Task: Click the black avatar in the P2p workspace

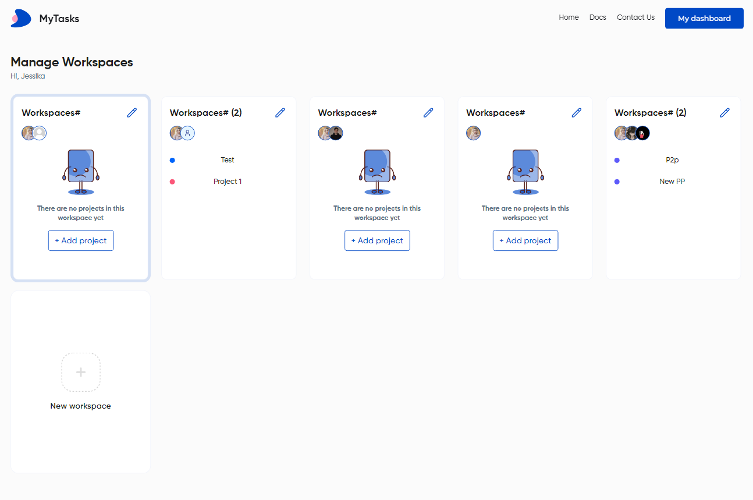Action: pyautogui.click(x=642, y=133)
